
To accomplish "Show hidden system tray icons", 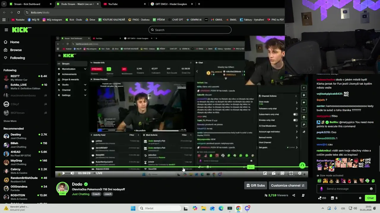I will coord(323,208).
